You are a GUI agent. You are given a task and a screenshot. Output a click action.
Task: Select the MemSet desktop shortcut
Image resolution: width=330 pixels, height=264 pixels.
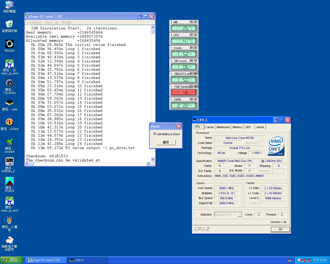point(9,46)
